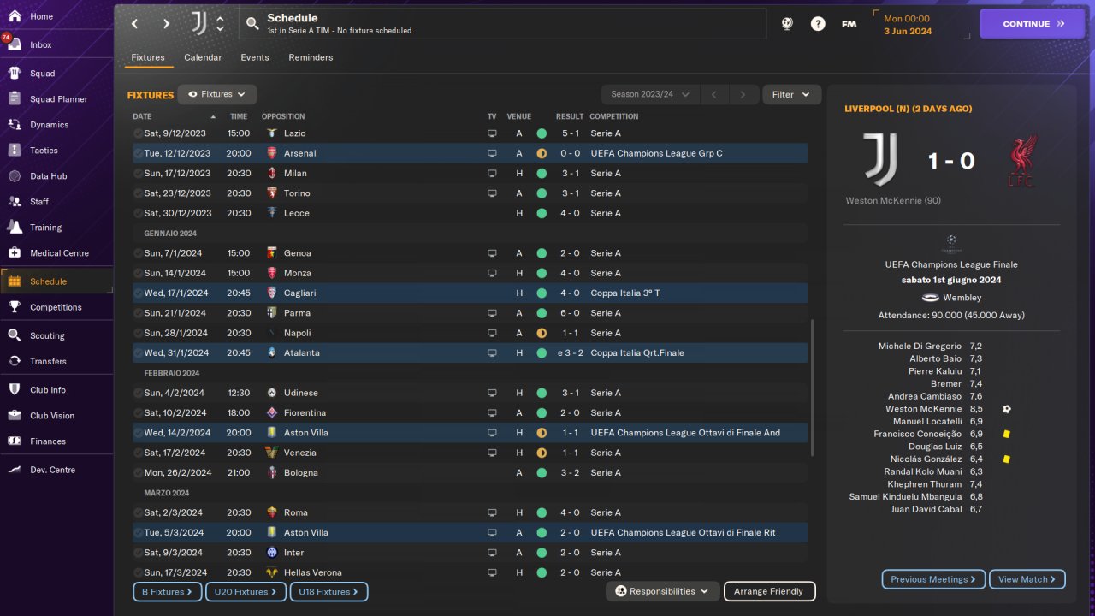Open the Tactics board icon

coord(14,151)
